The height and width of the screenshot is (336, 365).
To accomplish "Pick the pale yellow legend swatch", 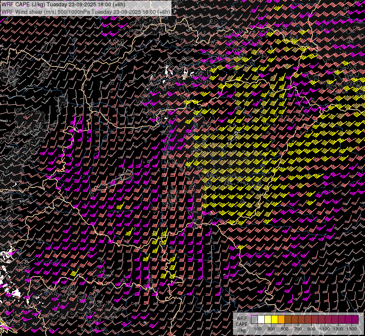I will click(x=268, y=320).
